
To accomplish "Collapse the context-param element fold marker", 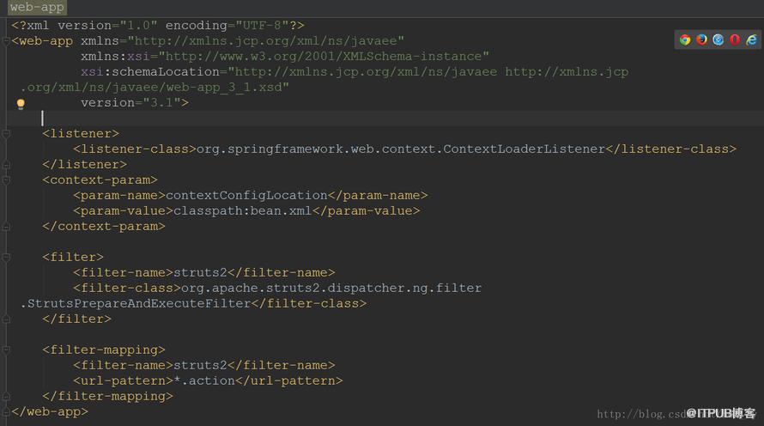I will pos(6,180).
